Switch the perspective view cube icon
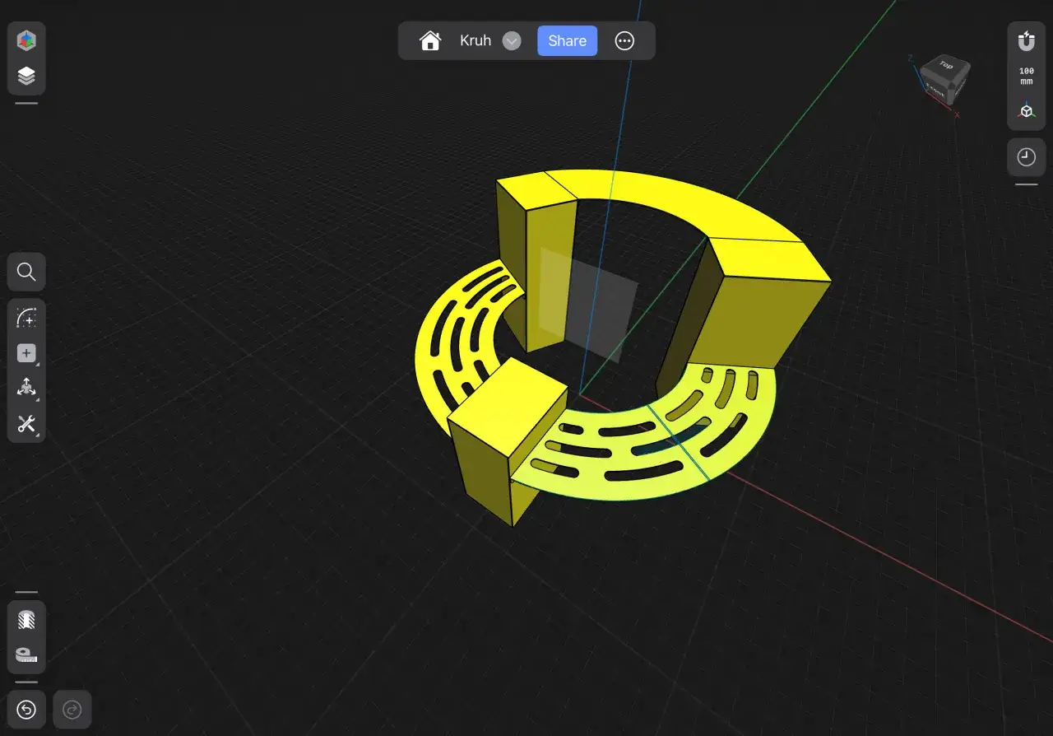Viewport: 1053px width, 736px height. pyautogui.click(x=1027, y=111)
